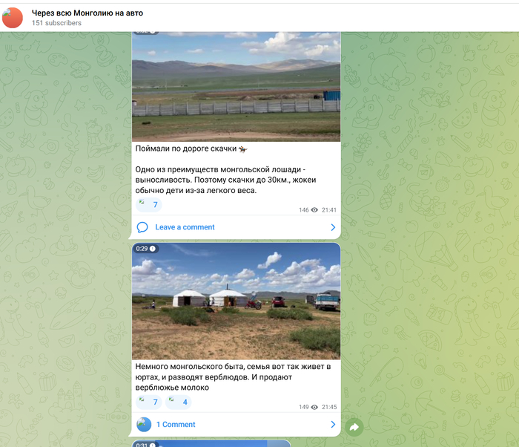Screen dimensions: 519x447
Task: Click the 151 subscribers label
Action: click(x=56, y=23)
